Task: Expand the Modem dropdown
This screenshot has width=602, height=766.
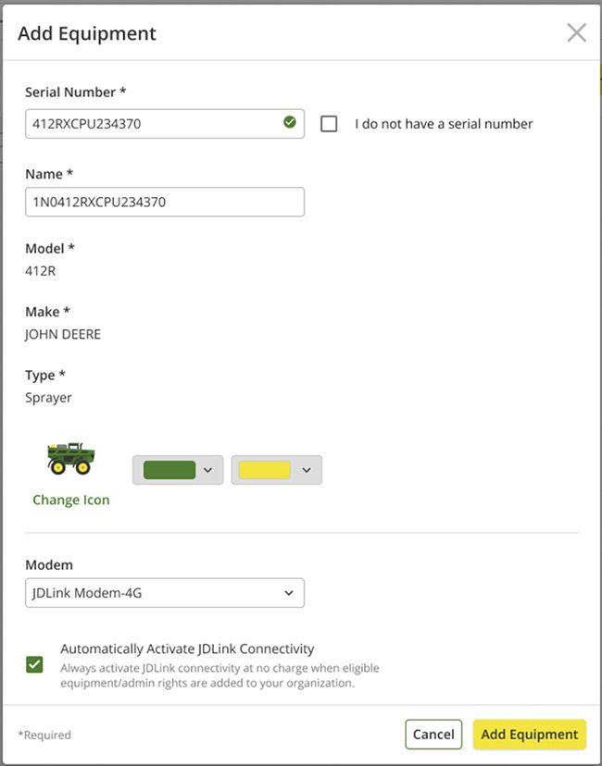Action: pyautogui.click(x=165, y=593)
